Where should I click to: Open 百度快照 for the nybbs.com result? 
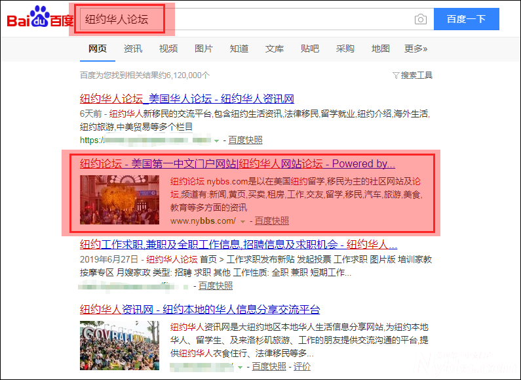[x=272, y=221]
